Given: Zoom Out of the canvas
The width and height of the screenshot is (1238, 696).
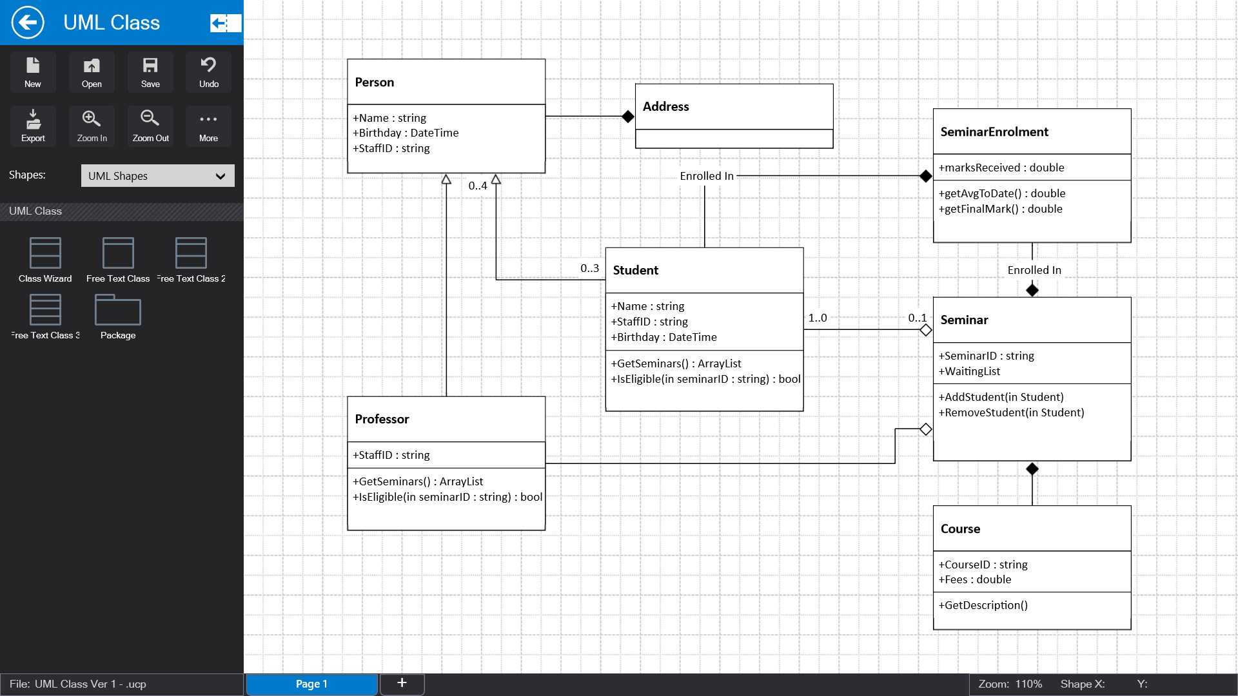Looking at the screenshot, I should (x=150, y=126).
